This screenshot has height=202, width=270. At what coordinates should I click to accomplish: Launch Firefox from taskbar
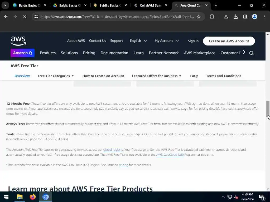tap(32, 197)
